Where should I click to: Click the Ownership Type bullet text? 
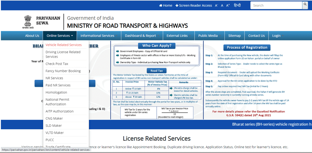155,62
